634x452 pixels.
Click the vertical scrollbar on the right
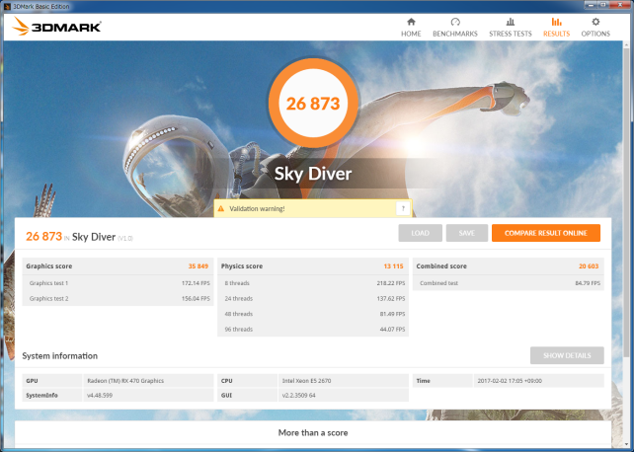pos(627,202)
